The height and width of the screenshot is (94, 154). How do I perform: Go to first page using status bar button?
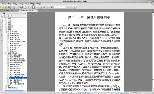(x=63, y=93)
